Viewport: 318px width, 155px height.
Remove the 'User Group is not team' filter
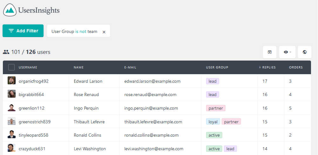point(104,32)
